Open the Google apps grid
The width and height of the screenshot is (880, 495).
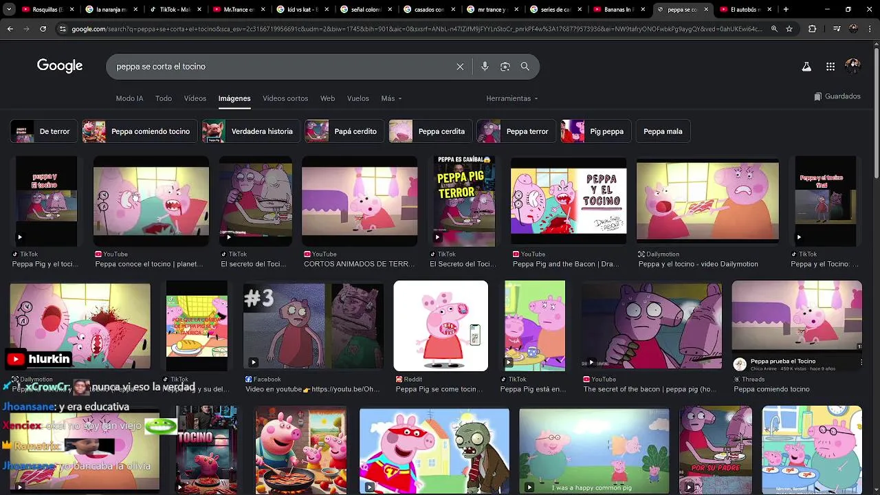point(830,67)
